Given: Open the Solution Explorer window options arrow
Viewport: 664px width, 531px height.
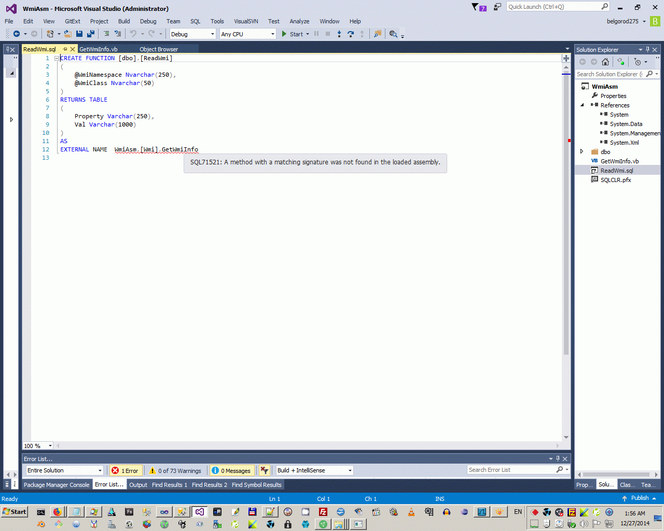Looking at the screenshot, I should [640, 50].
